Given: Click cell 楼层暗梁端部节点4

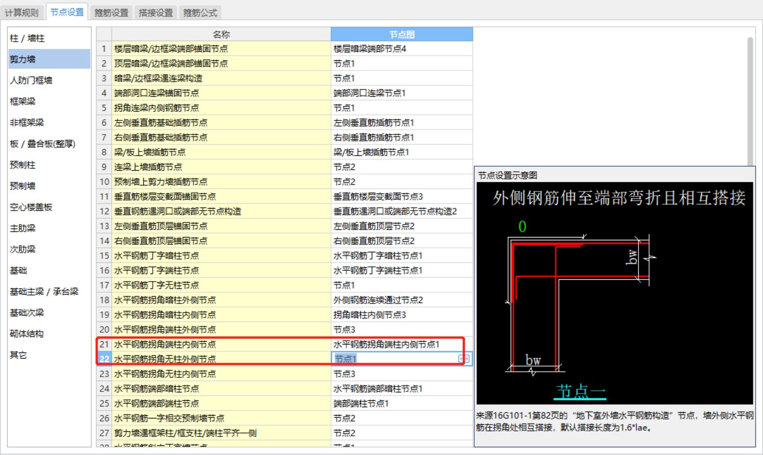Looking at the screenshot, I should pos(402,49).
